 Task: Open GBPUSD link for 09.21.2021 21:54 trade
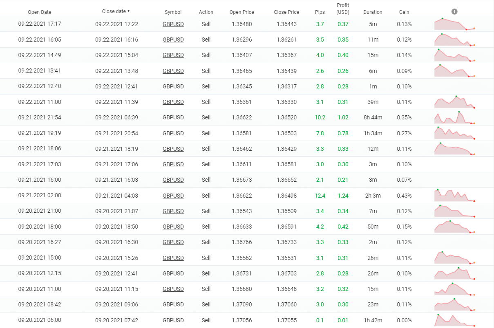(x=173, y=117)
